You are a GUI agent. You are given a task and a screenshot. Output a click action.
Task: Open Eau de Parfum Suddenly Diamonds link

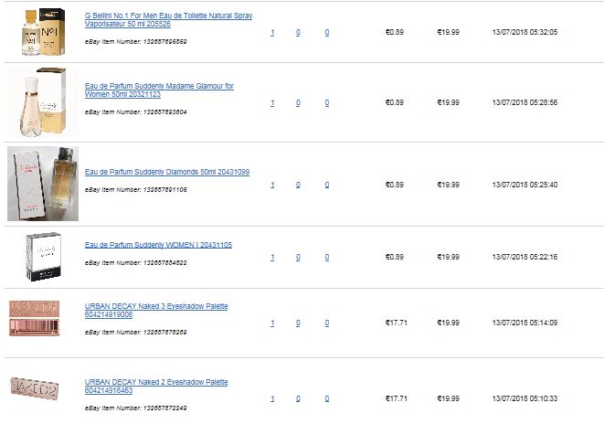click(x=167, y=172)
